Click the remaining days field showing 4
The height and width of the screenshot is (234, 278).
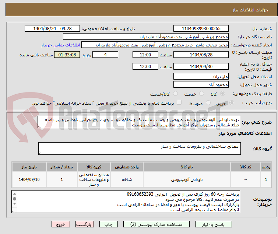(105, 55)
